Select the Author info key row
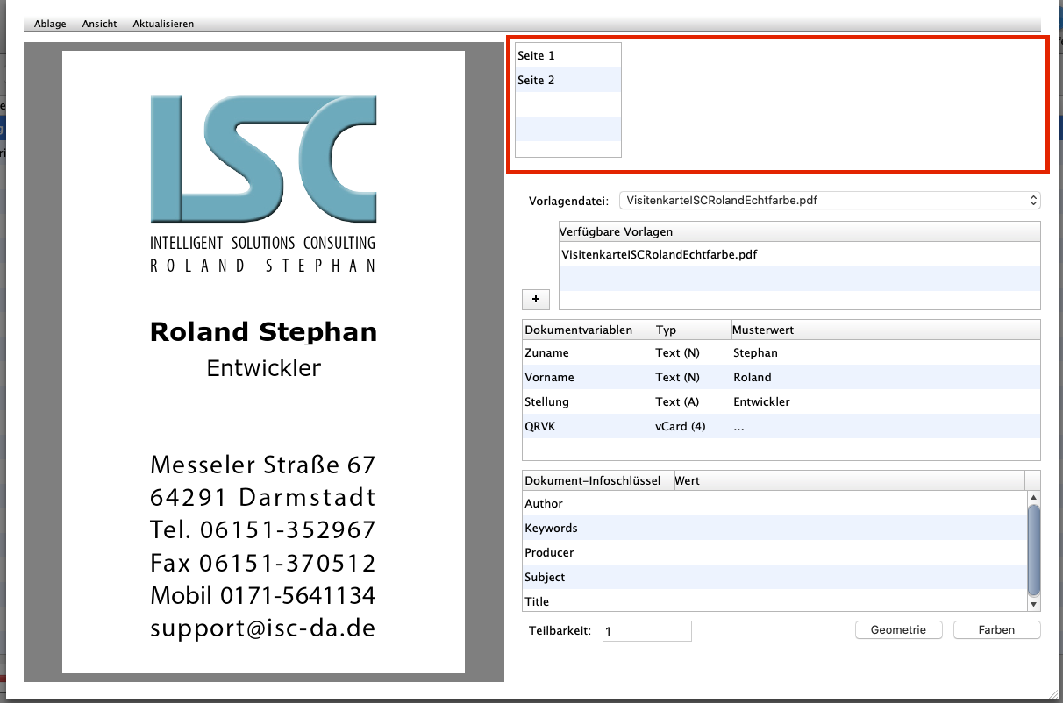Image resolution: width=1063 pixels, height=703 pixels. tap(774, 503)
